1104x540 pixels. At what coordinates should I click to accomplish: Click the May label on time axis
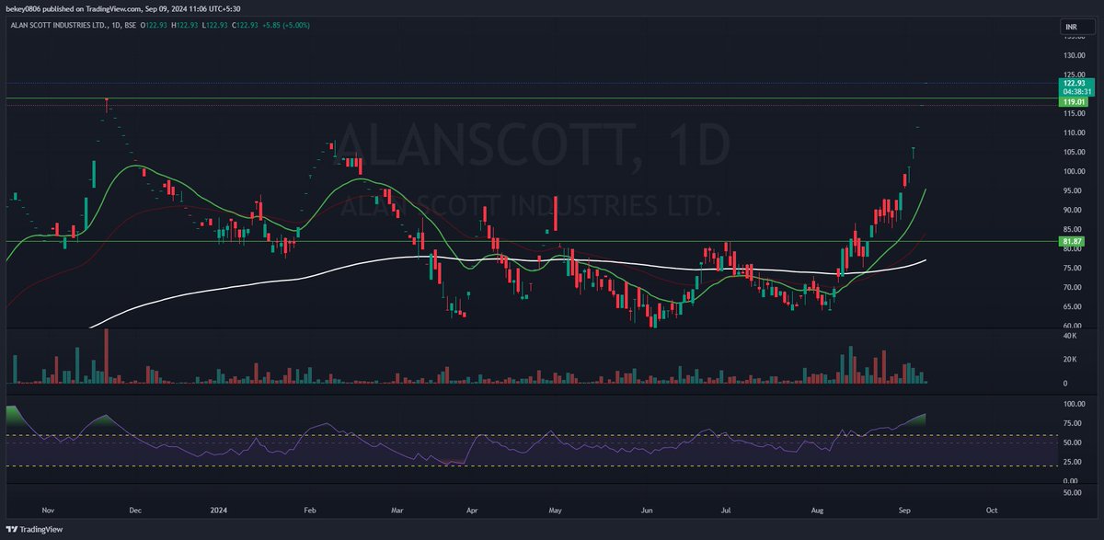(x=556, y=509)
